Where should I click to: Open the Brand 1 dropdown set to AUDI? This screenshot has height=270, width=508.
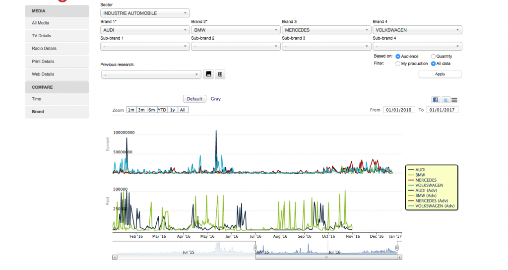tap(145, 30)
